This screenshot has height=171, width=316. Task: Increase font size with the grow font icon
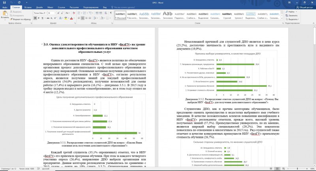tap(58, 13)
